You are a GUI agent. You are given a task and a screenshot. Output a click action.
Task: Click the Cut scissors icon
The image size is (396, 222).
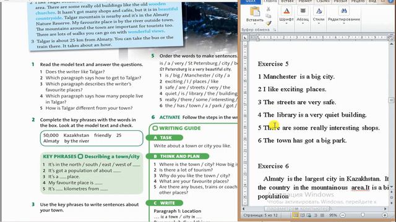269,9
